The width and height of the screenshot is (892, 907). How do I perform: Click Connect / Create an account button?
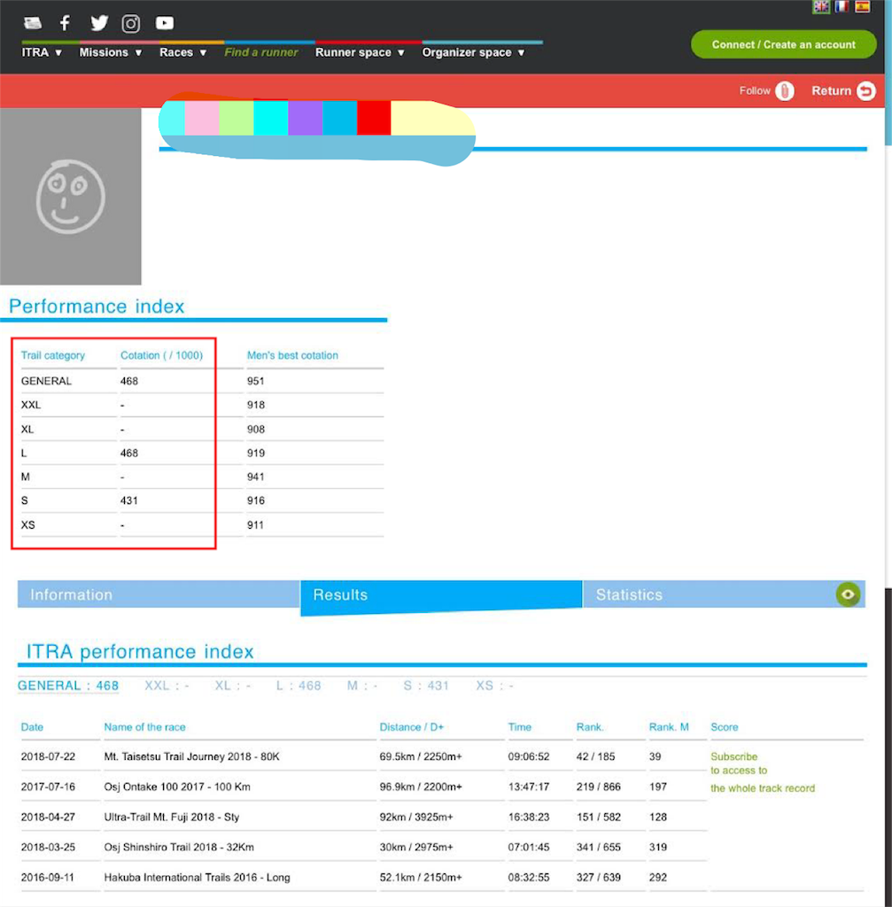(783, 44)
